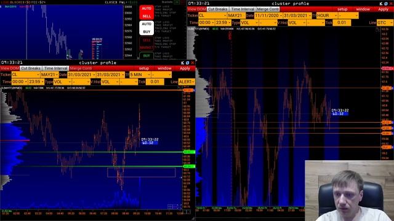394x221 pixels.
Task: Open start date dropdown in 5 MIN window
Action: click(81, 75)
